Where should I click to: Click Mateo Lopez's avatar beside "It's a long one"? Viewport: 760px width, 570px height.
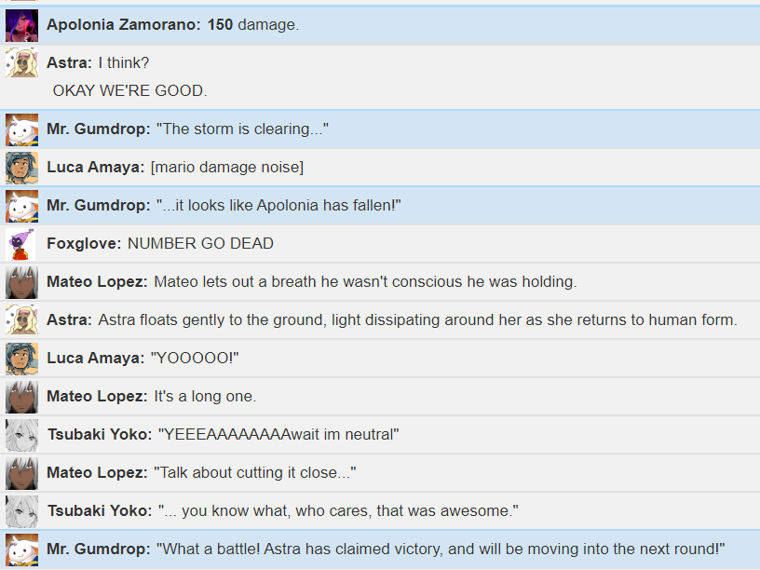click(21, 397)
